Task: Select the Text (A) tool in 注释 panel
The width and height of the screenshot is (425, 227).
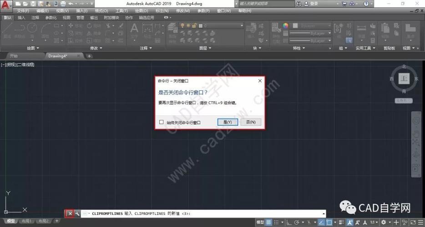Action: pos(134,30)
